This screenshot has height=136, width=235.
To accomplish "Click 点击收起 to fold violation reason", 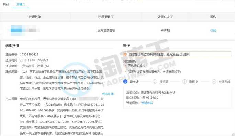I will point(108,94).
